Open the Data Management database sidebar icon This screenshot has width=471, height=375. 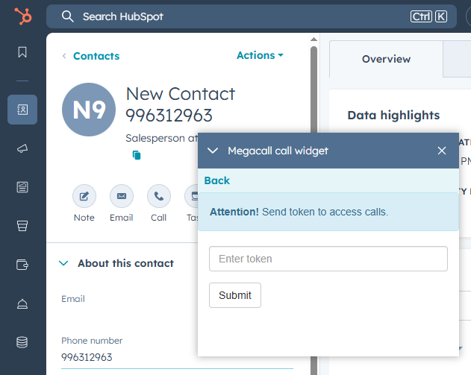pos(22,342)
